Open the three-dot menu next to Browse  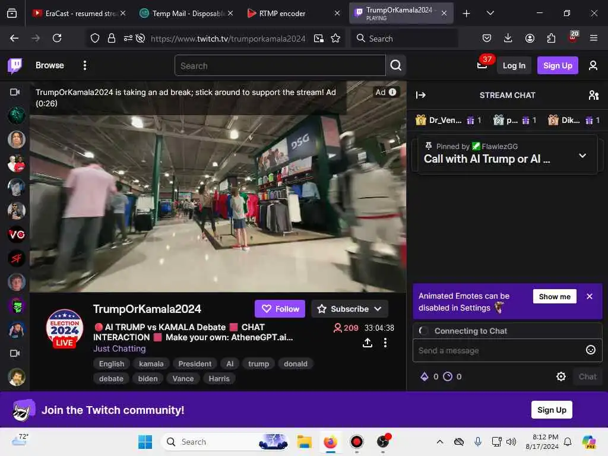pos(84,65)
